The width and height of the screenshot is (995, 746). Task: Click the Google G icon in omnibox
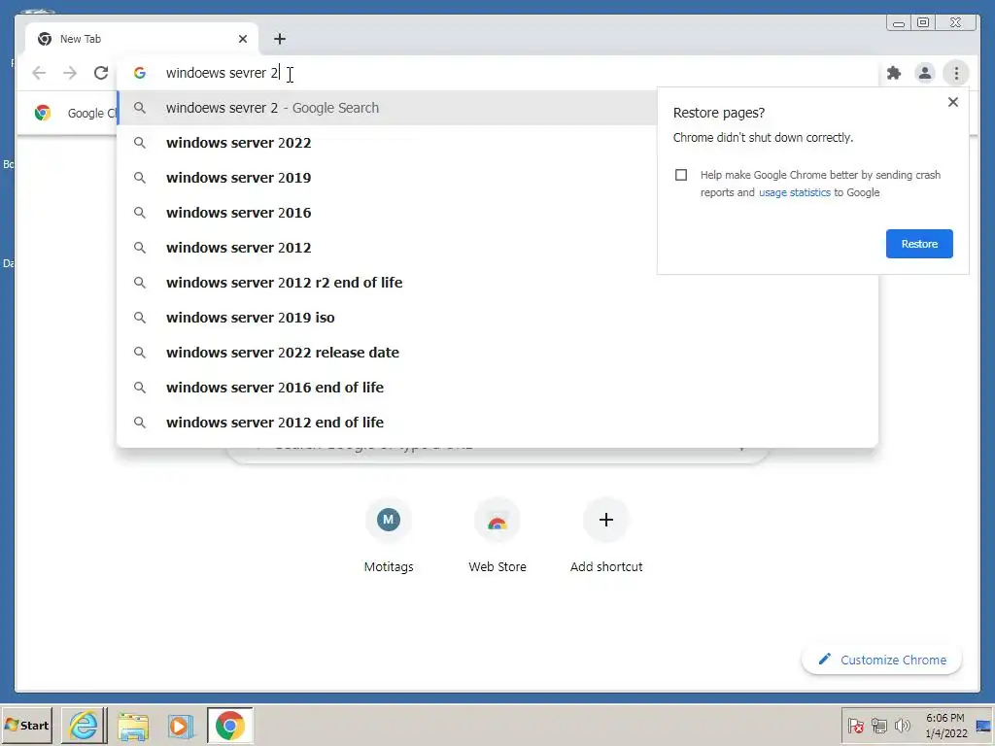click(x=140, y=73)
